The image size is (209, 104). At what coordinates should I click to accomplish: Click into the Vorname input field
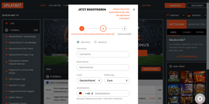[x=103, y=54]
